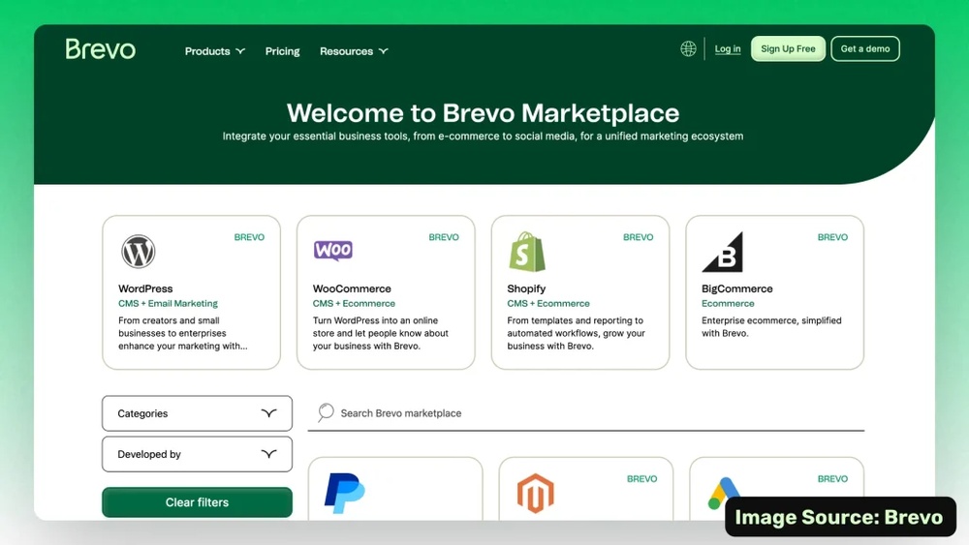
Task: Open the Magento logo card
Action: click(586, 489)
